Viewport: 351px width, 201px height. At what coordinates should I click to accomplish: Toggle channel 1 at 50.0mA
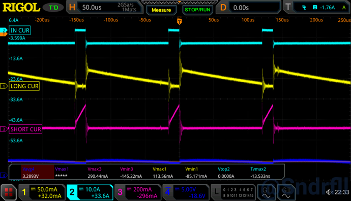point(42,192)
